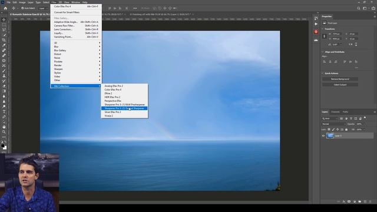Open the Kind filter dropdown in Layers

(330, 118)
